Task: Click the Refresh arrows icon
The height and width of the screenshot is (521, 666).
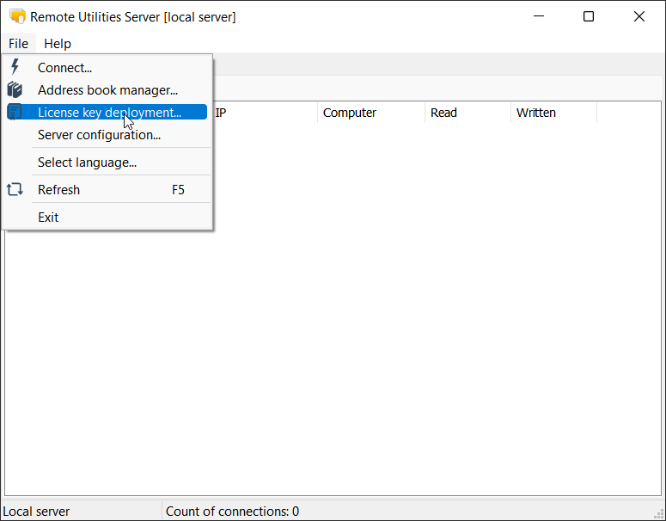Action: pos(15,190)
